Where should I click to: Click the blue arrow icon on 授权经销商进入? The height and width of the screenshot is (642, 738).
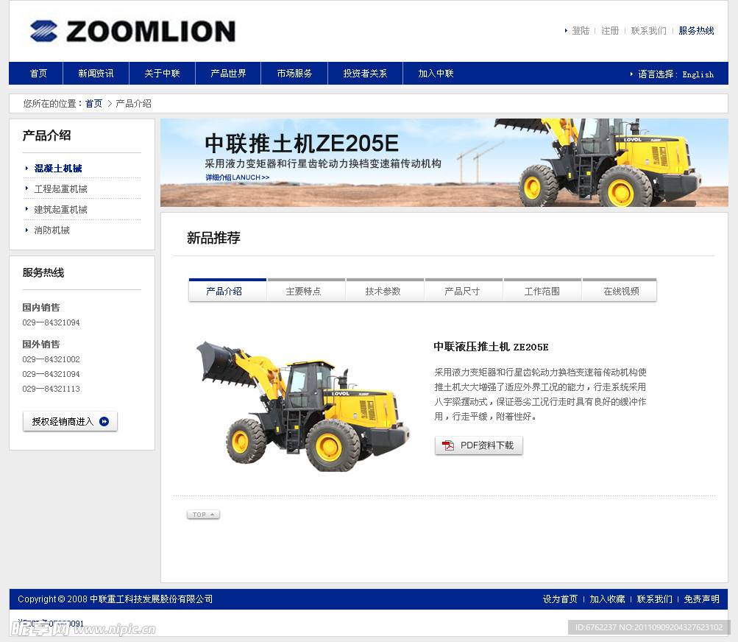coord(104,422)
